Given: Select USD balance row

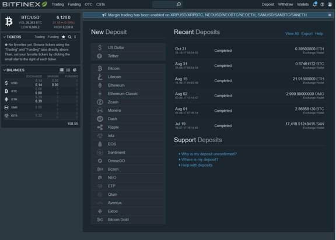Looking at the screenshot, I should [x=41, y=83].
